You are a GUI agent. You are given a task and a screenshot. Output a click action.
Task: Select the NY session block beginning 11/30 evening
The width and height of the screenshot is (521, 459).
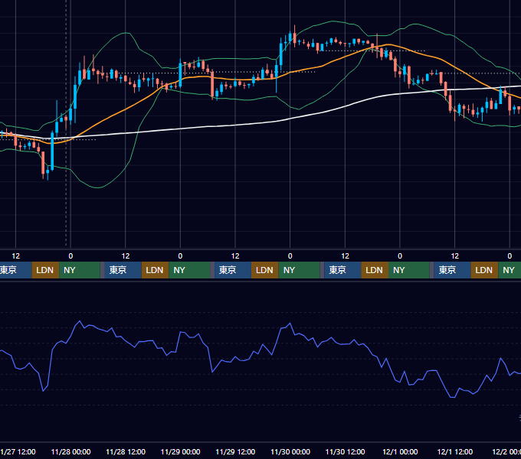point(409,270)
